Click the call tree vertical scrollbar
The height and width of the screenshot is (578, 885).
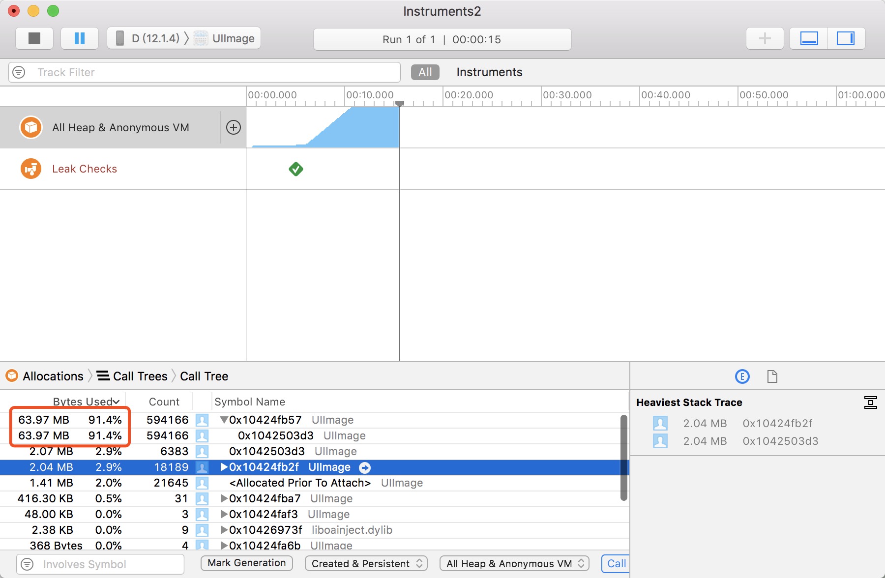tap(624, 458)
